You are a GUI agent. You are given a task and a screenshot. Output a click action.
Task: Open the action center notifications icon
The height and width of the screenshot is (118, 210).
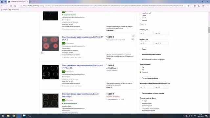[207, 116]
